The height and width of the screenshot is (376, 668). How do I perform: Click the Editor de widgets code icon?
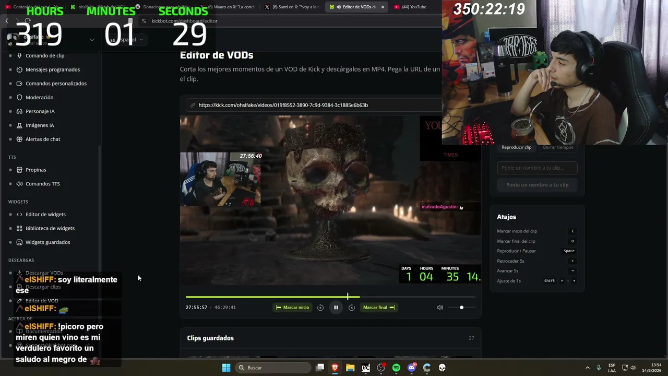point(20,214)
